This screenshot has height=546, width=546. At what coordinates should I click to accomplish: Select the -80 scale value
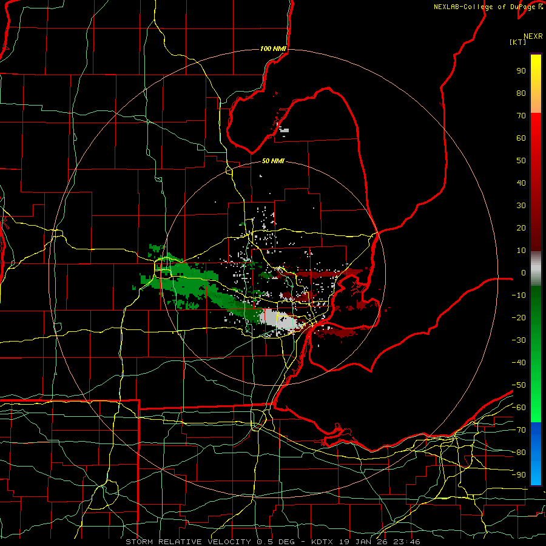tap(519, 453)
